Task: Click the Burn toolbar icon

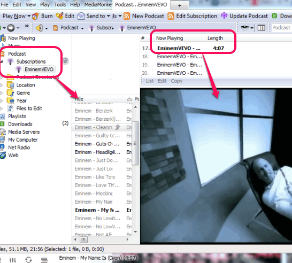Action: [35, 16]
